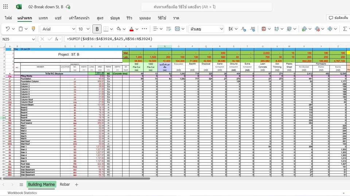Click the fill color bucket icon

(x=119, y=29)
